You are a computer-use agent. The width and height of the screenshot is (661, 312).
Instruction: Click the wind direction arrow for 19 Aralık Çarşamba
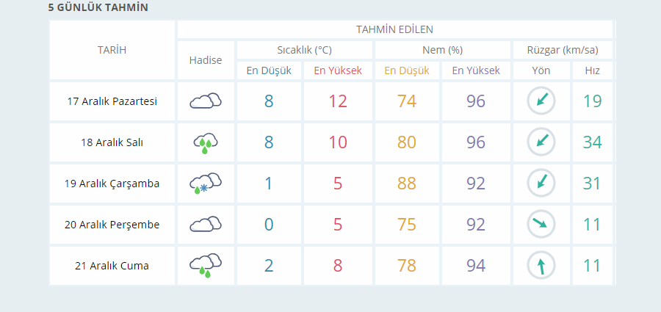[x=541, y=183]
